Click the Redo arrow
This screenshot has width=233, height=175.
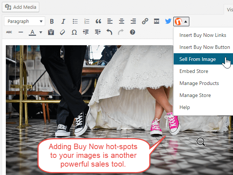(x=121, y=32)
